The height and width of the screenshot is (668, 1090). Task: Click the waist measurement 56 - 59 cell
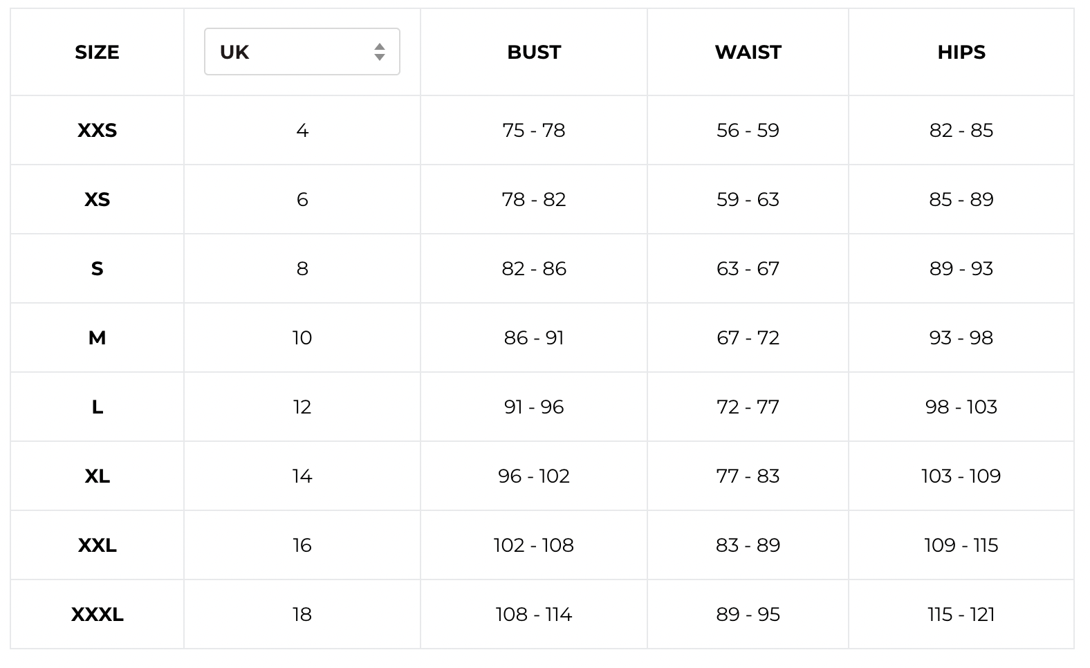[748, 131]
